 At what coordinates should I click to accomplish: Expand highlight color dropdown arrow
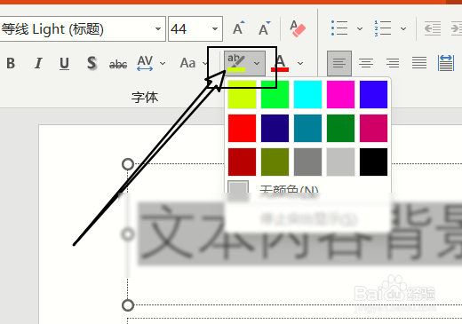coord(257,63)
